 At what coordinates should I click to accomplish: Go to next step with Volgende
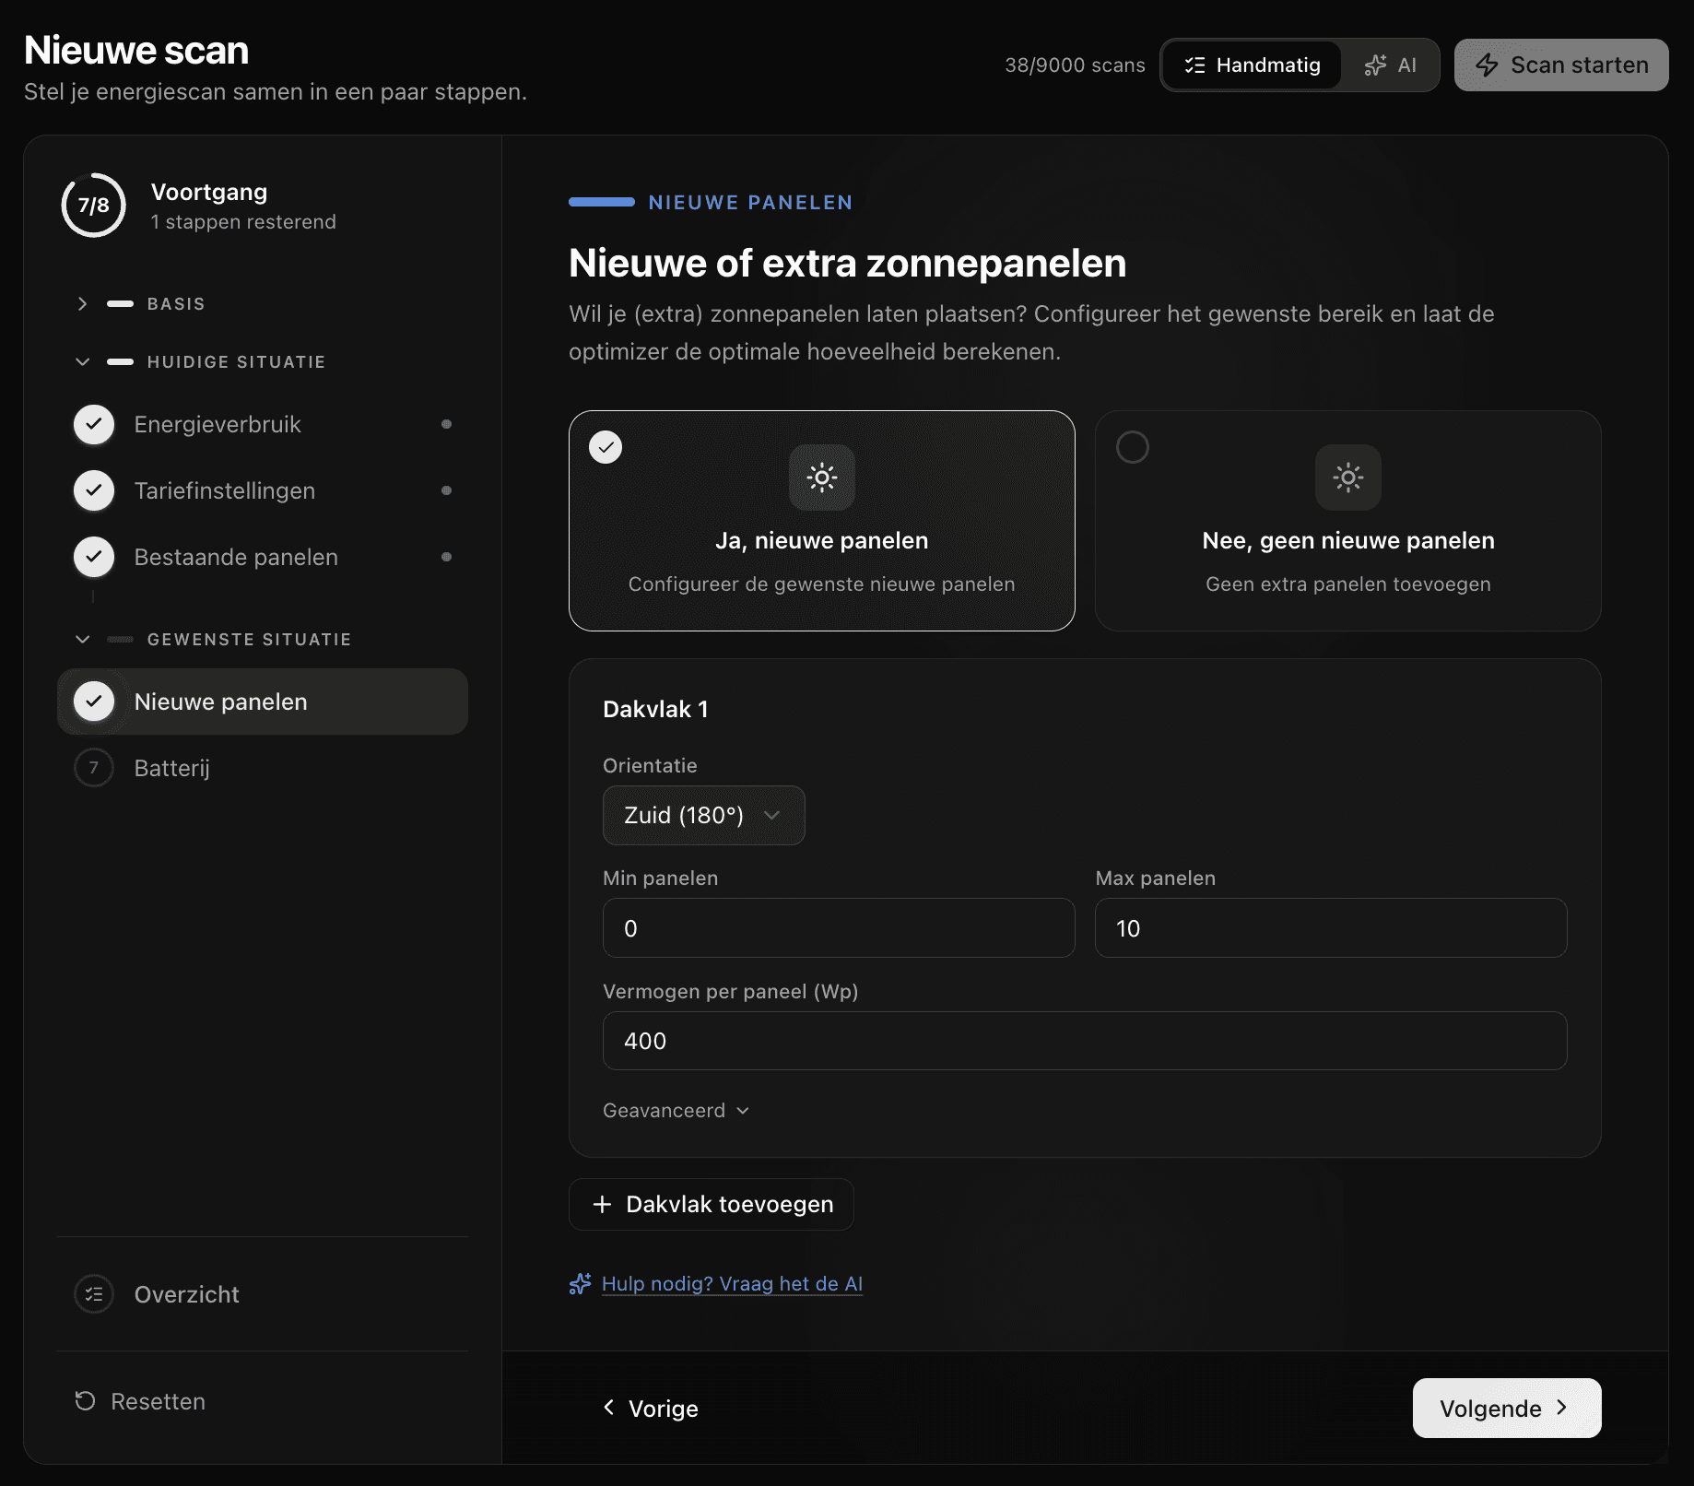click(x=1506, y=1409)
